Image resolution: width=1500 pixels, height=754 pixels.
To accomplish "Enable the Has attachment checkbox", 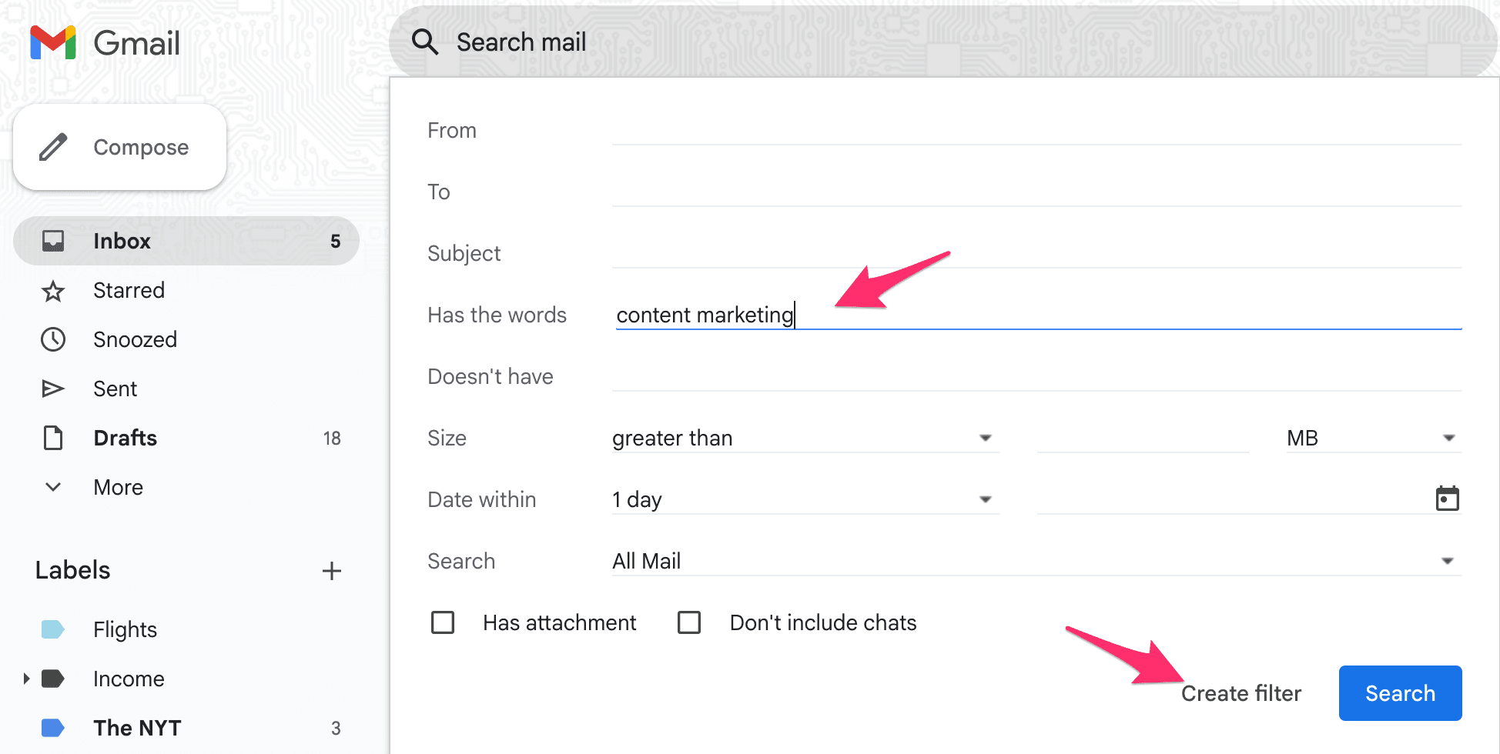I will coord(443,622).
